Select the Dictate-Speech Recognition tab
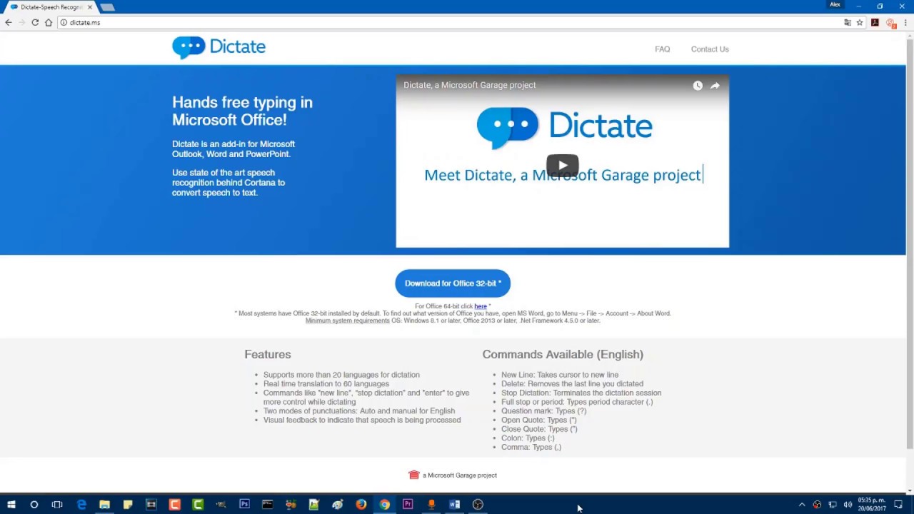Image resolution: width=914 pixels, height=514 pixels. point(50,7)
